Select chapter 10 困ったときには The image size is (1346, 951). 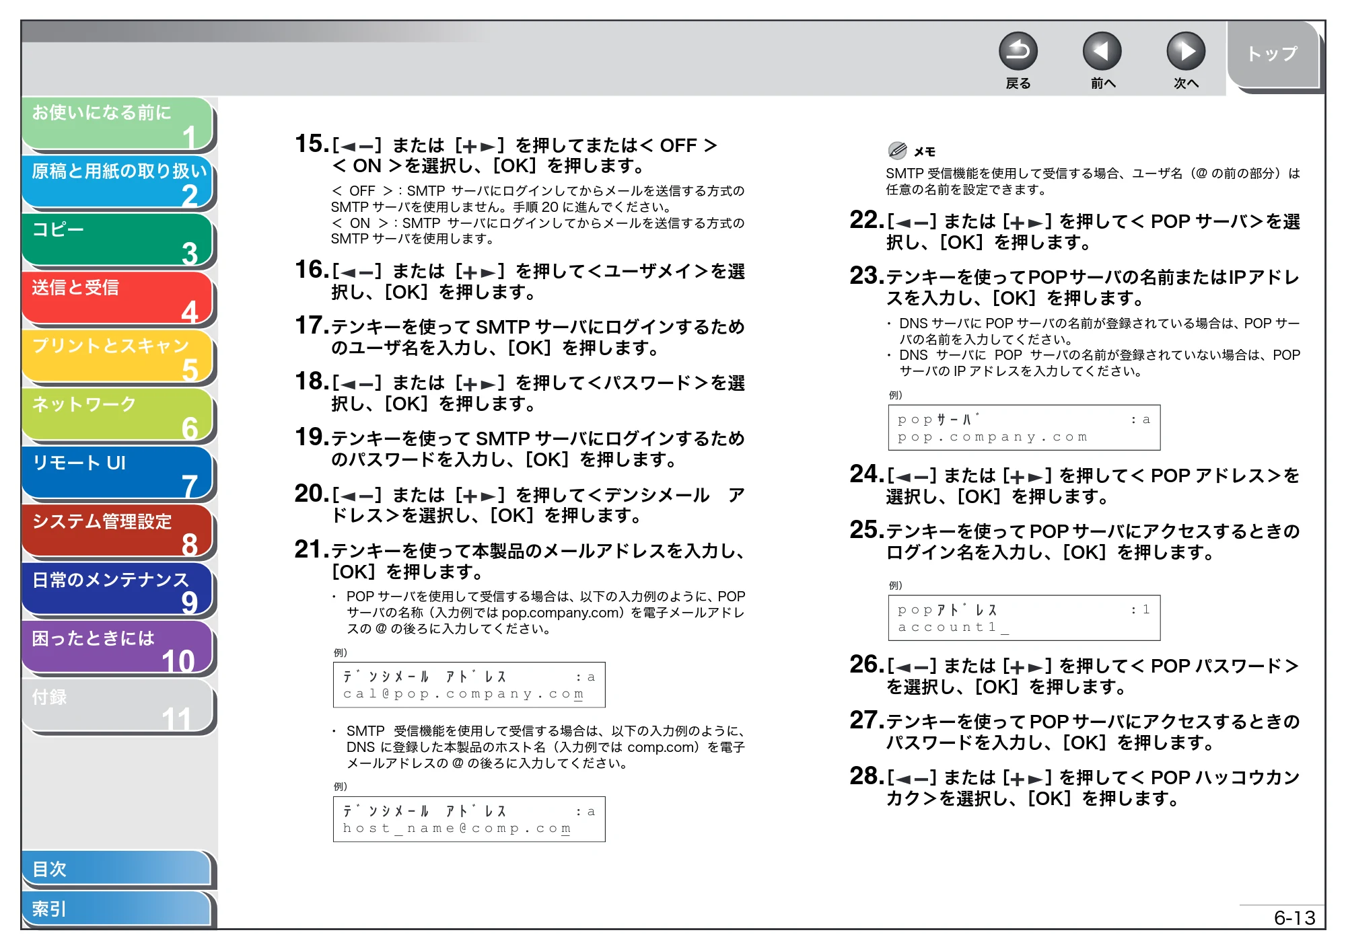pos(118,648)
